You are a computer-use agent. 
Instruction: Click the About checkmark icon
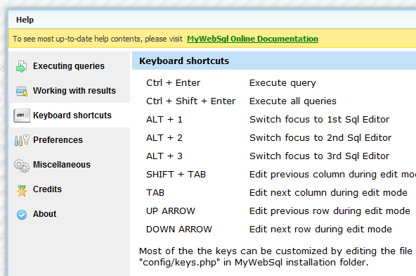[22, 215]
